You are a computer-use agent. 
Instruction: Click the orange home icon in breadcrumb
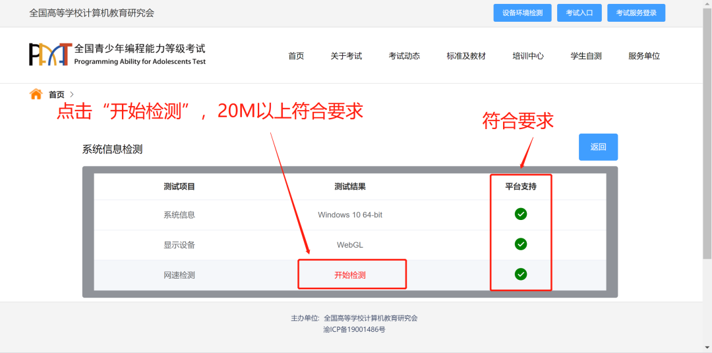(36, 94)
